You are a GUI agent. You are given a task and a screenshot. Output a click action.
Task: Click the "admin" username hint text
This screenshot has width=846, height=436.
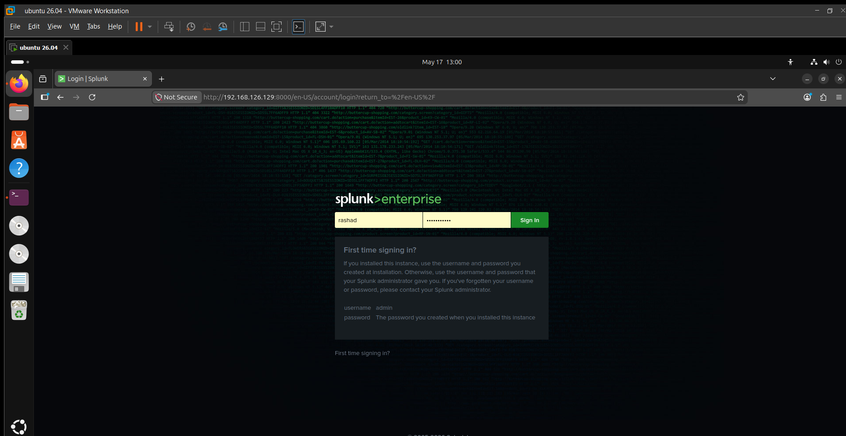[x=384, y=308]
